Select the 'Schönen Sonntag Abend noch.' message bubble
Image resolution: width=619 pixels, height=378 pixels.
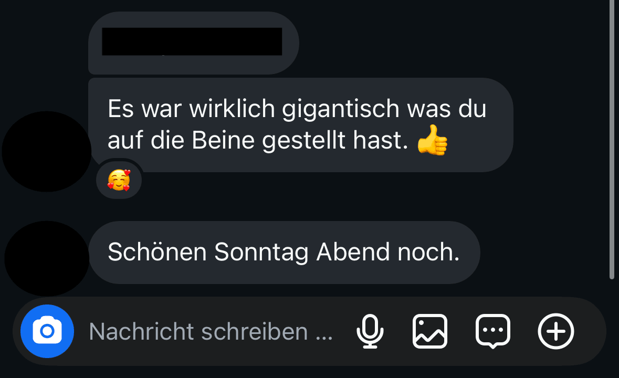[x=284, y=252]
